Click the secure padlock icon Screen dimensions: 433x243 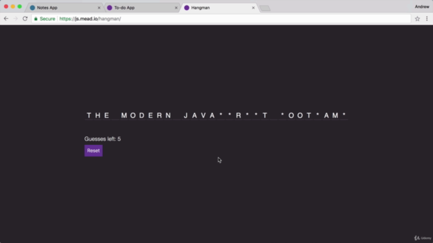(36, 19)
